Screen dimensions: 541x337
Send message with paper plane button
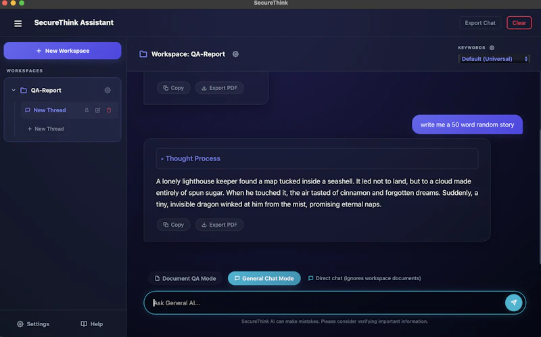(x=513, y=302)
